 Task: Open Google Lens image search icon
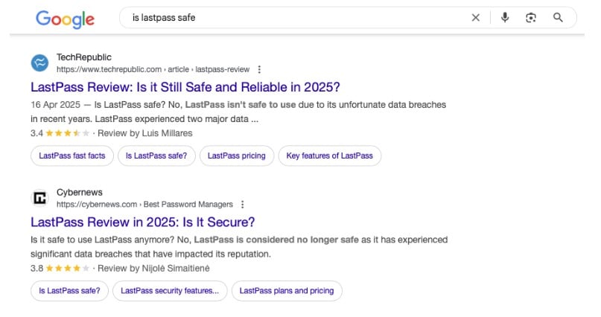(x=530, y=18)
